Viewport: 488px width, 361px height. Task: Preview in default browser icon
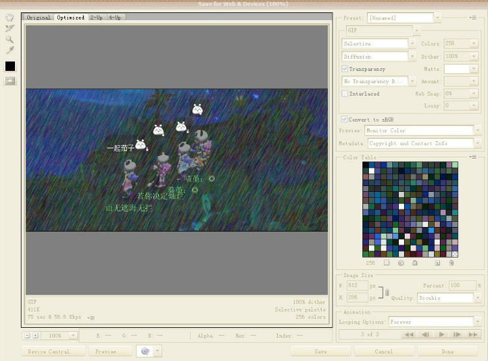(145, 351)
